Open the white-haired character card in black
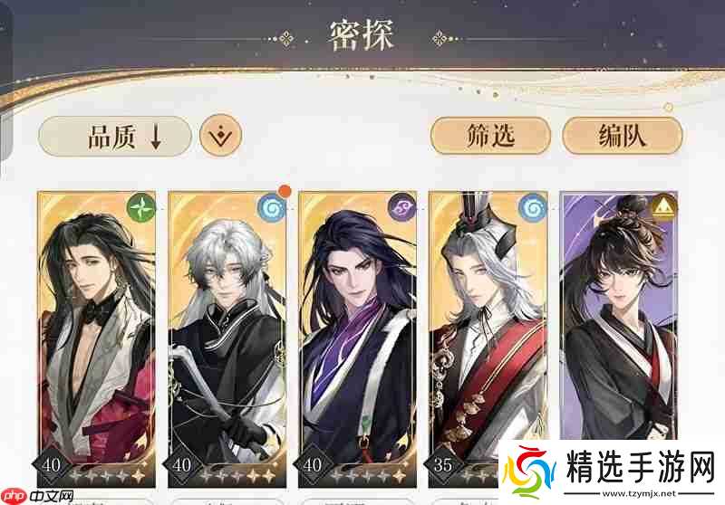Image resolution: width=725 pixels, height=505 pixels. pyautogui.click(x=227, y=339)
